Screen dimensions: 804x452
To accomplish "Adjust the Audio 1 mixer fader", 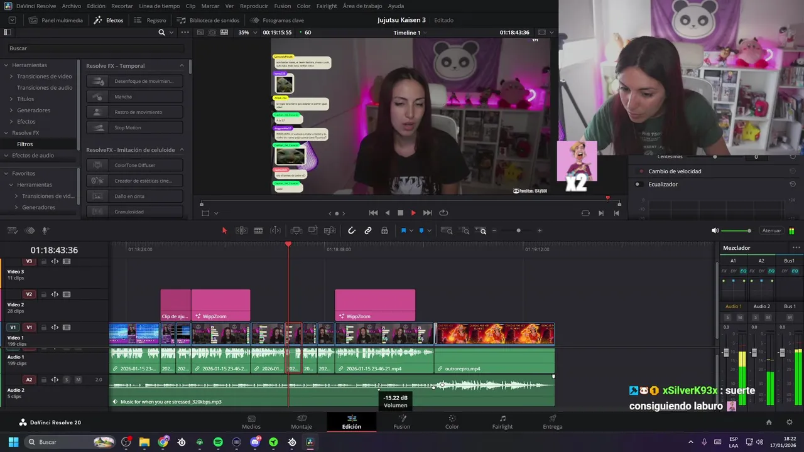I will 726,353.
